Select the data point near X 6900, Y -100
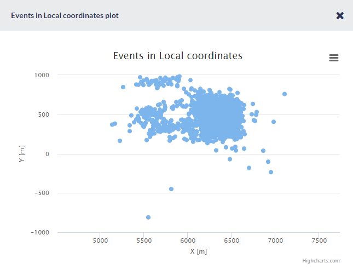 pyautogui.click(x=268, y=162)
